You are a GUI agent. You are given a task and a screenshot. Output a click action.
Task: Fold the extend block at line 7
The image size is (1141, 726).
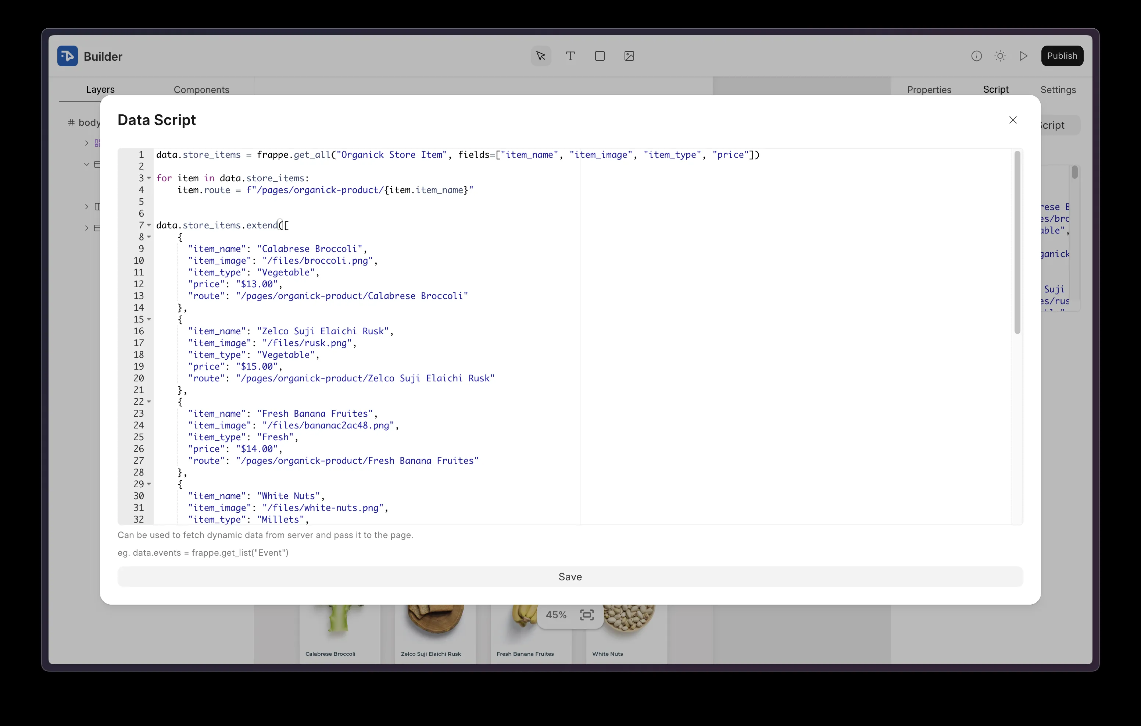coord(148,226)
